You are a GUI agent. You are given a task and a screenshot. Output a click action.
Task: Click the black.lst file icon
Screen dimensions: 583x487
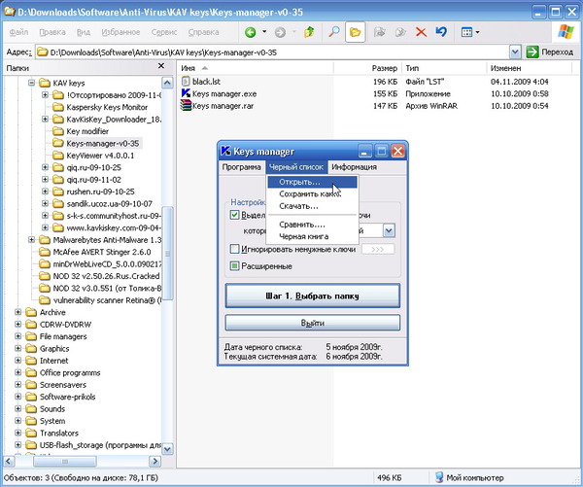pos(186,81)
